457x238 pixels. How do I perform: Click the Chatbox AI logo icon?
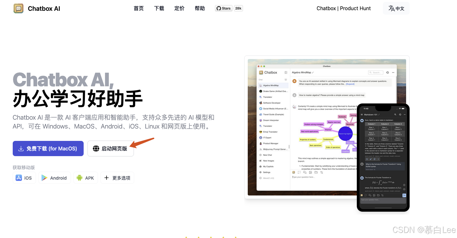click(18, 9)
